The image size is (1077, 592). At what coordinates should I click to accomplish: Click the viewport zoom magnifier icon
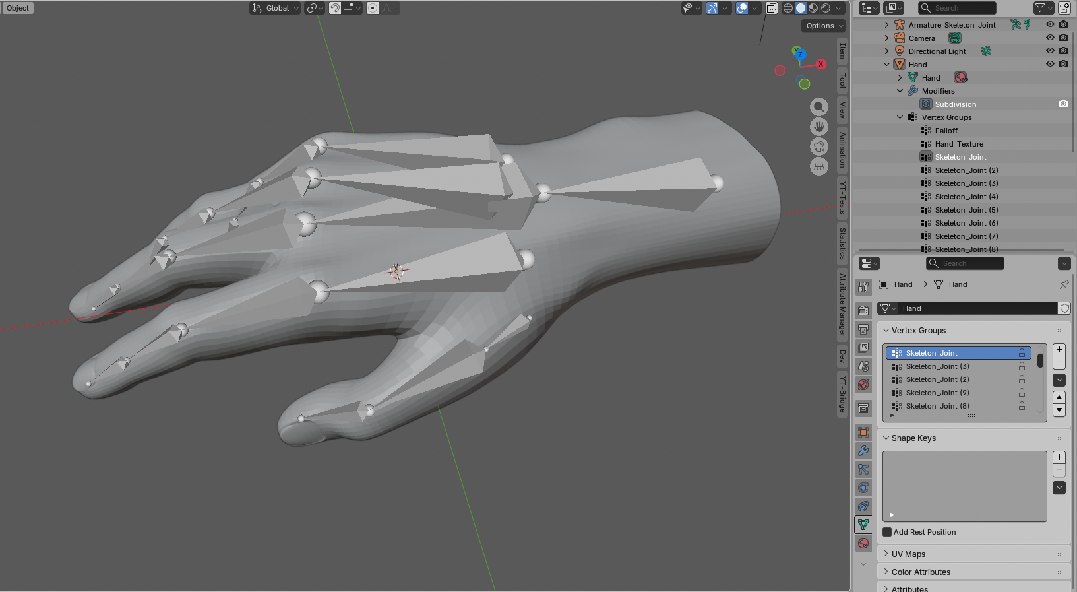818,107
